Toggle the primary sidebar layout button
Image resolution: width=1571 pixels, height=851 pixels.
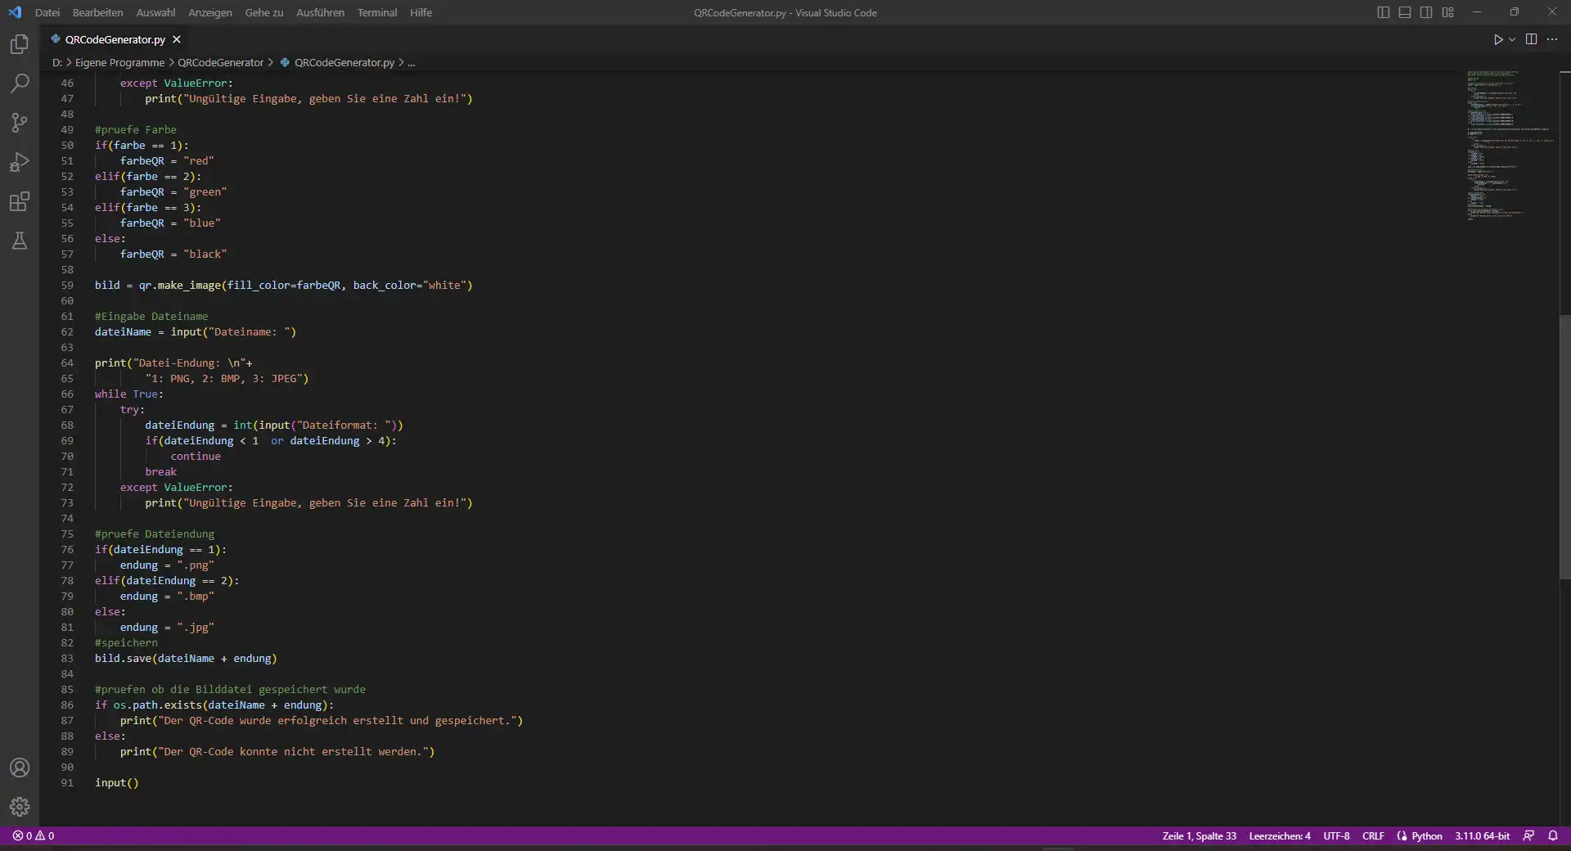[x=1383, y=12]
